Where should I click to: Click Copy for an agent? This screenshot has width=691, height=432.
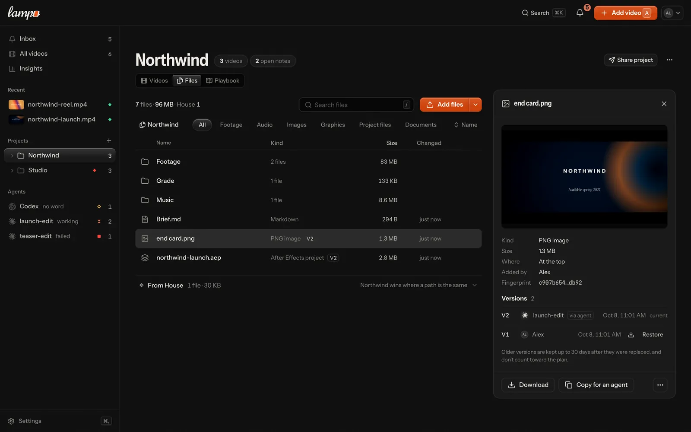tap(596, 385)
